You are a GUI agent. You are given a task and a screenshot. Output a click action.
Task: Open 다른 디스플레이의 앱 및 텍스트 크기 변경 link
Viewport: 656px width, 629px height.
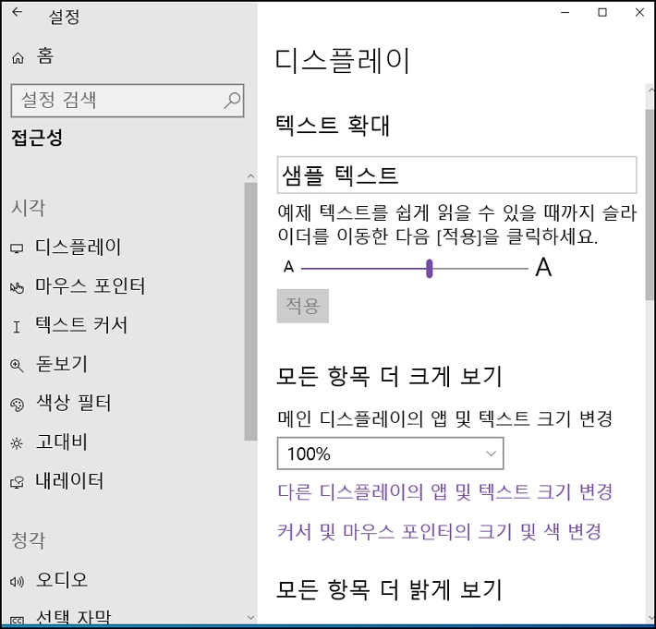point(444,492)
